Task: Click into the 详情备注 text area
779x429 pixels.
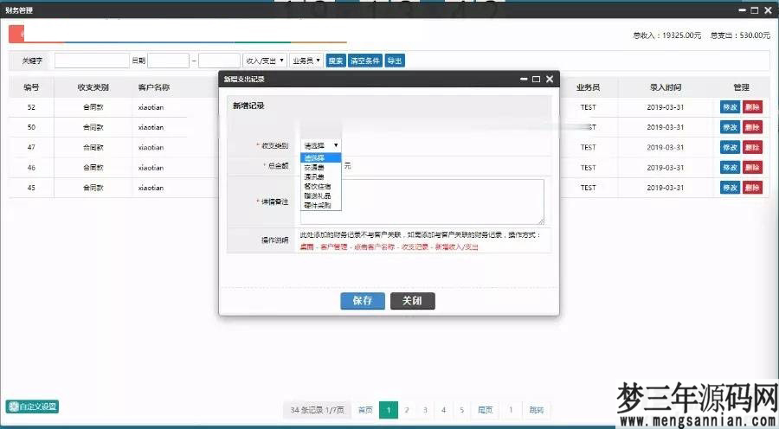Action: coord(422,202)
